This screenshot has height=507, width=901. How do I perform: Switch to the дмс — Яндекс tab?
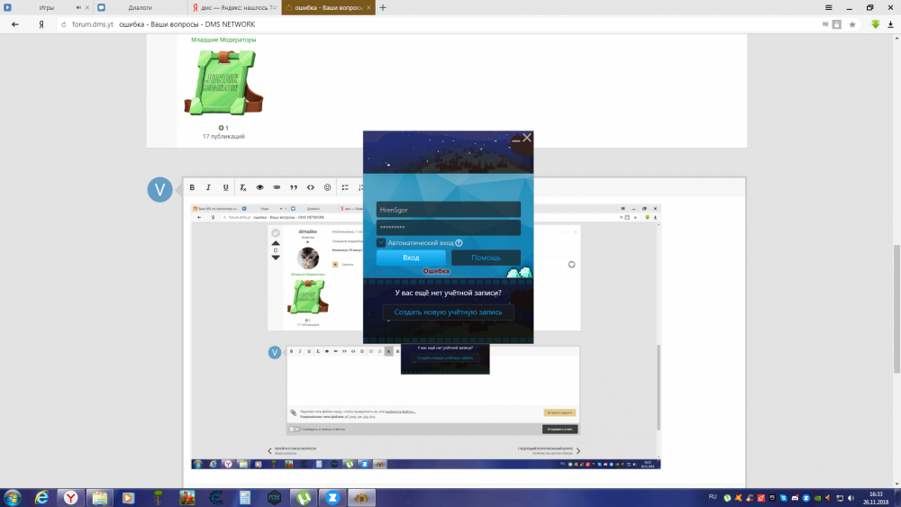click(234, 7)
